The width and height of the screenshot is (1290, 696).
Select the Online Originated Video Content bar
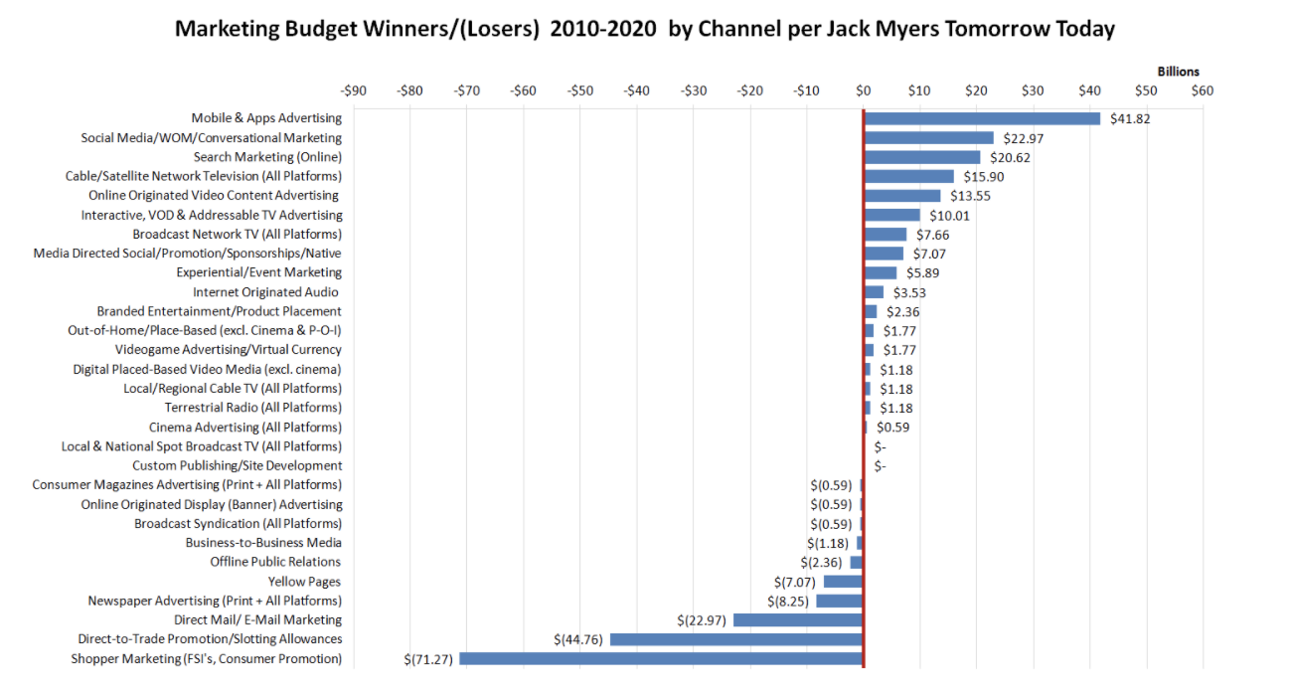click(x=902, y=196)
